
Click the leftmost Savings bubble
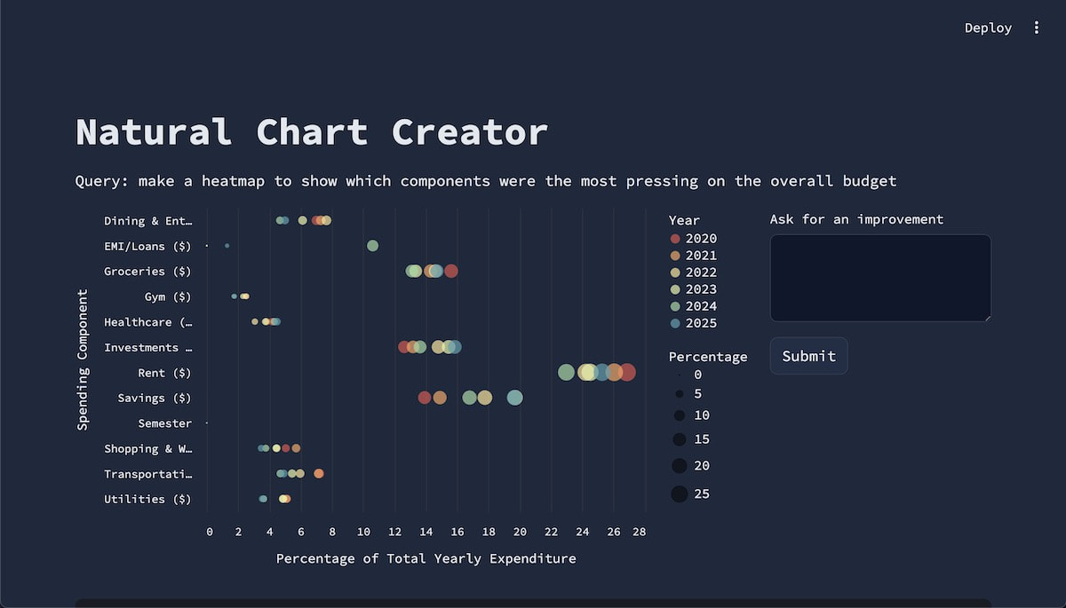coord(425,398)
